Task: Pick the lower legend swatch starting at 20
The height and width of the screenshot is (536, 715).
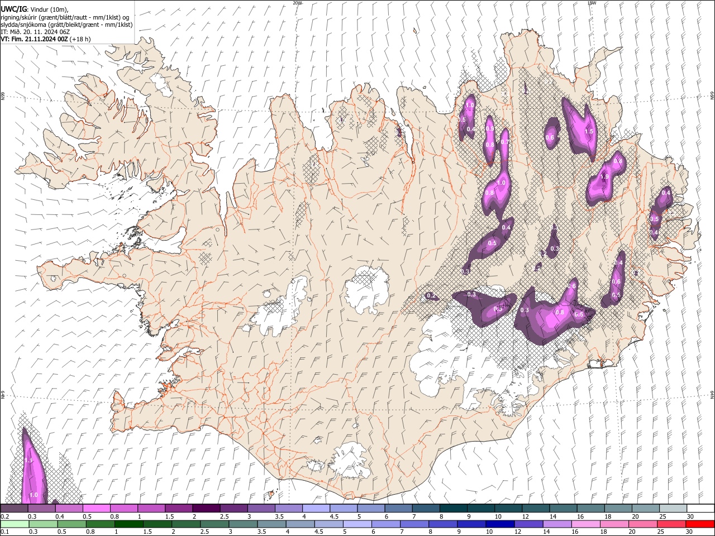Action: 642,524
